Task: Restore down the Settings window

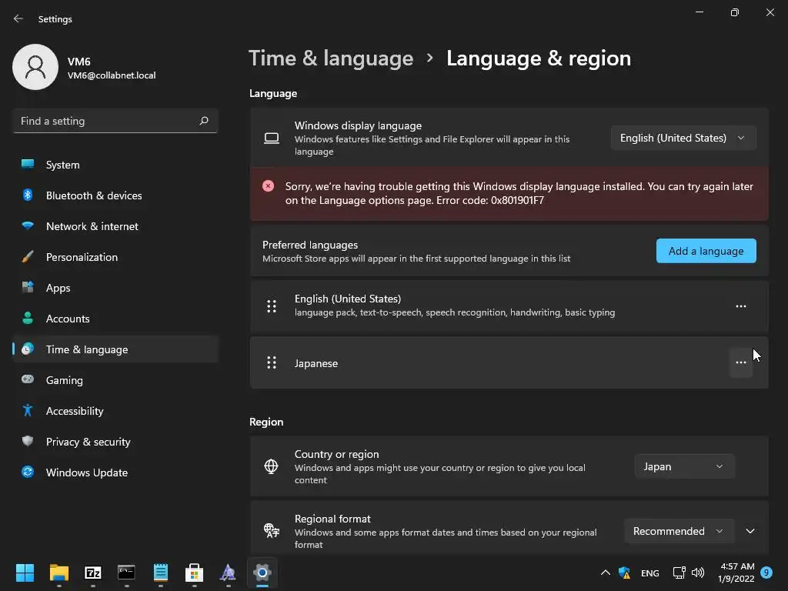Action: click(735, 12)
